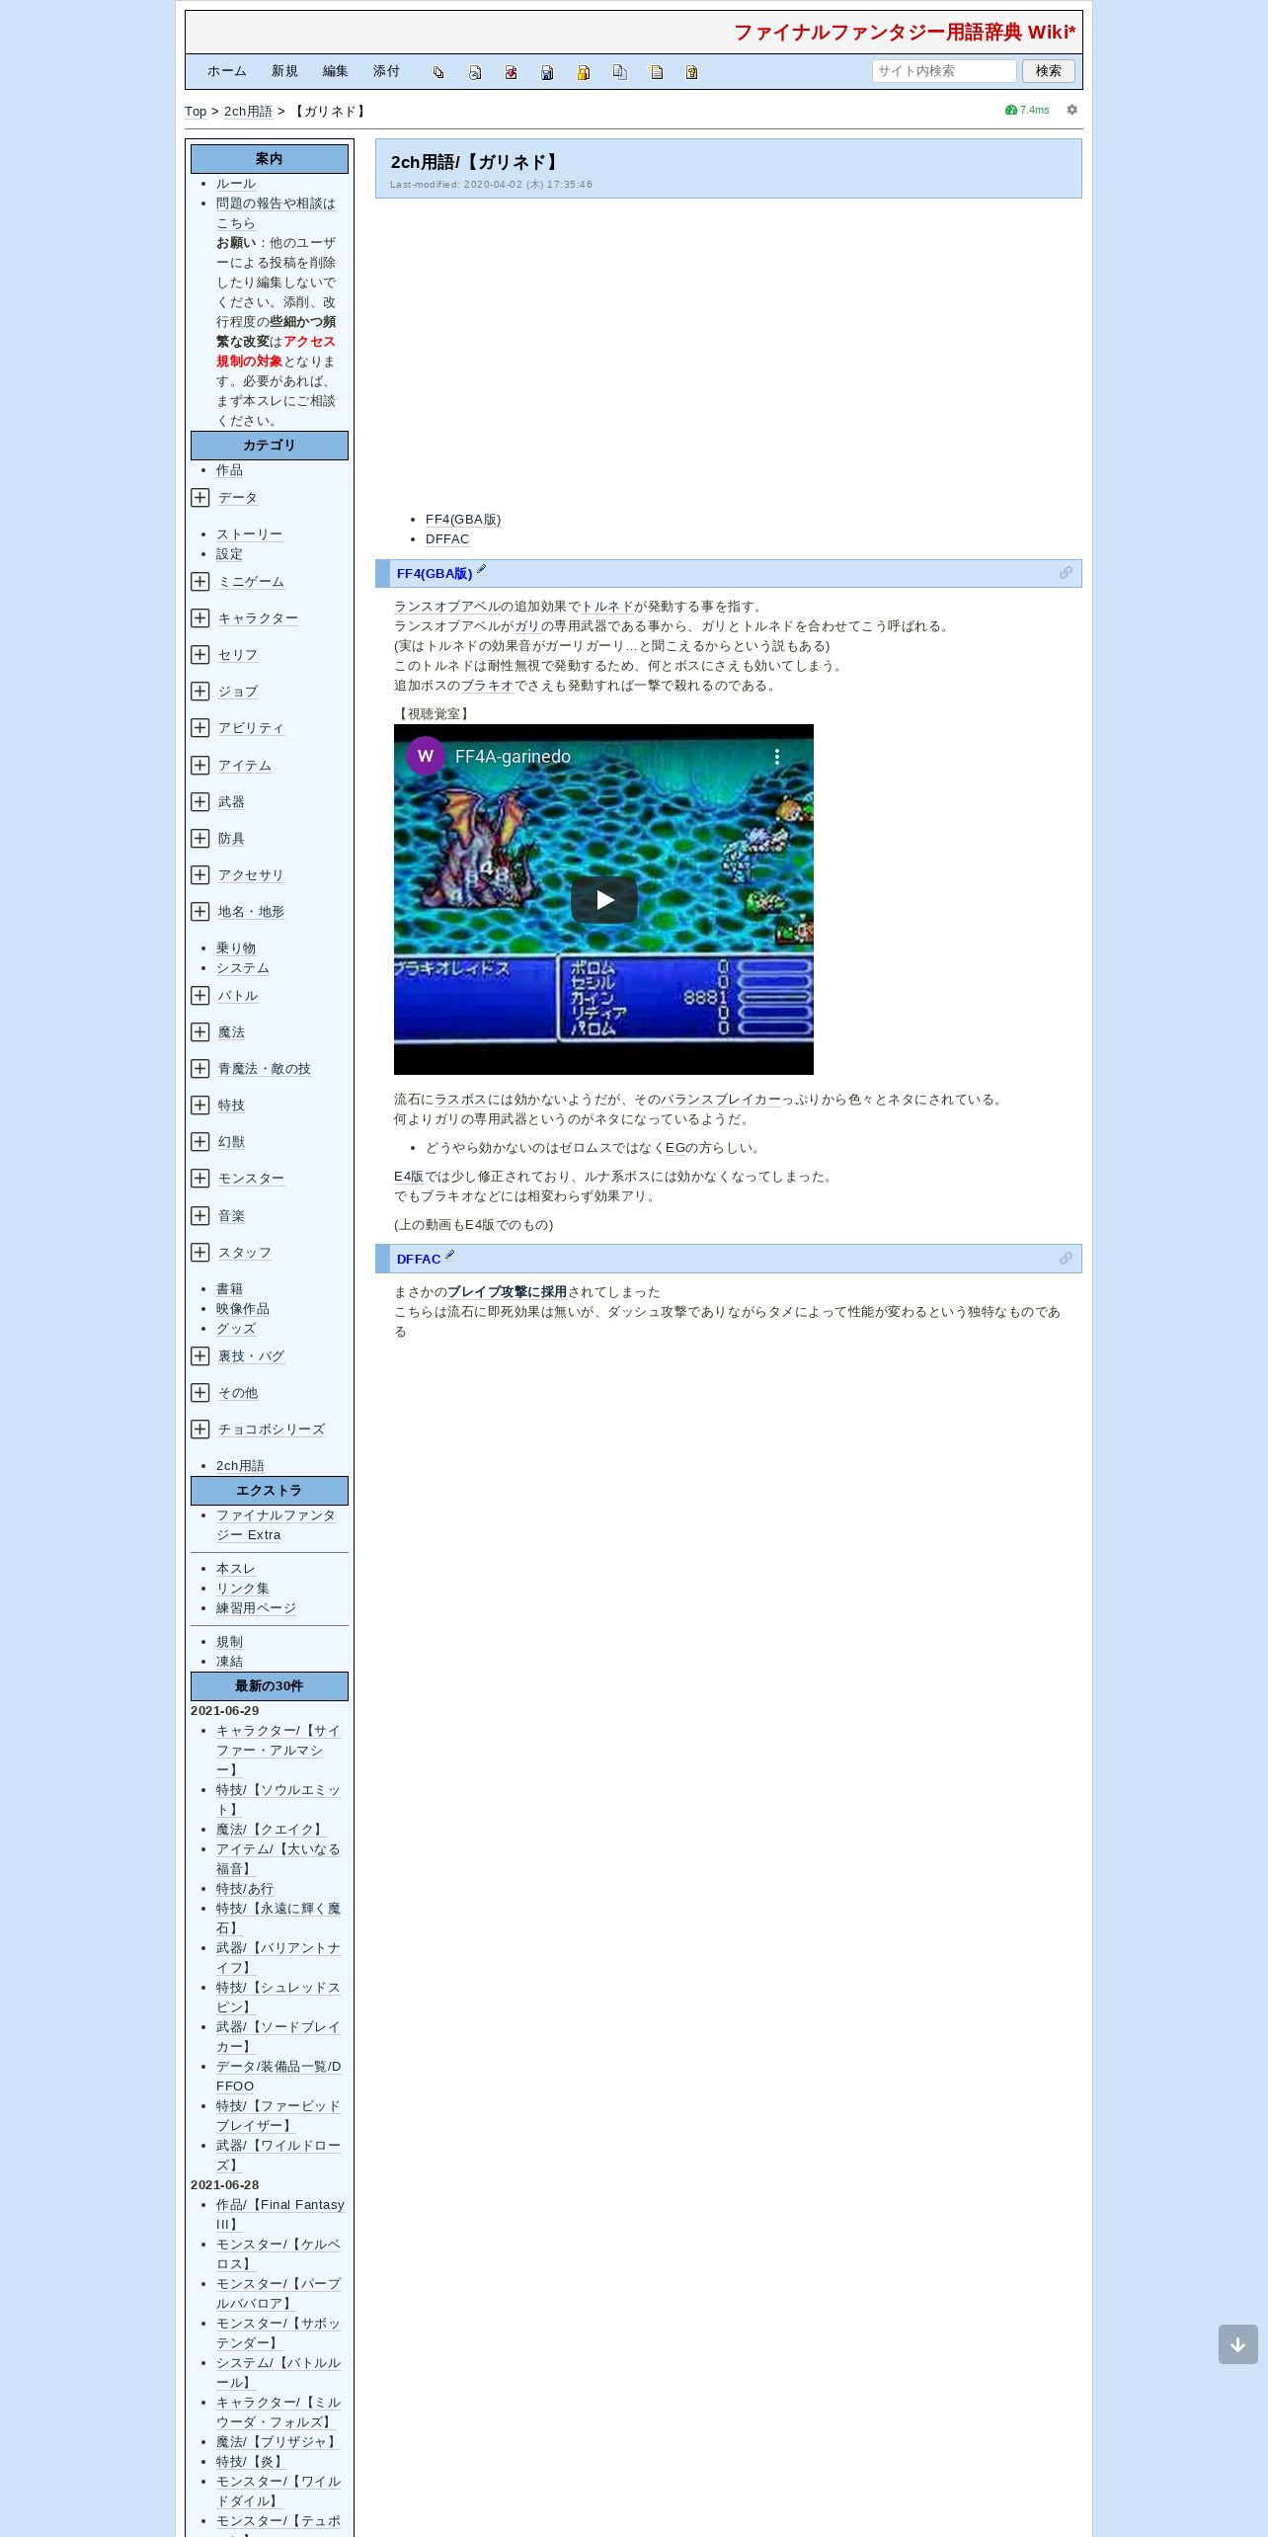Screen dimensions: 1268x2537
Task: Jump to DFFAC in table of contents
Action: click(447, 539)
